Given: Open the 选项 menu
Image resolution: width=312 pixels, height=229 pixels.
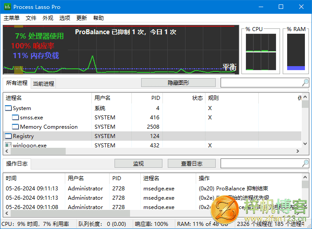Looking at the screenshot, I should 65,18.
